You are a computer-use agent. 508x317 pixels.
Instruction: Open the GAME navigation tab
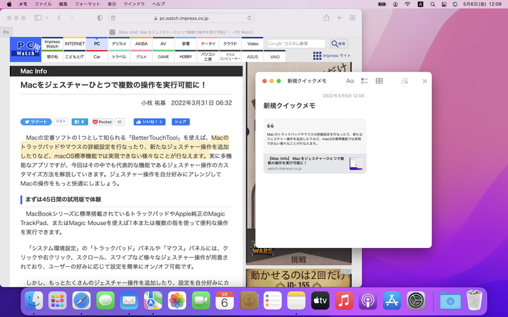164,56
